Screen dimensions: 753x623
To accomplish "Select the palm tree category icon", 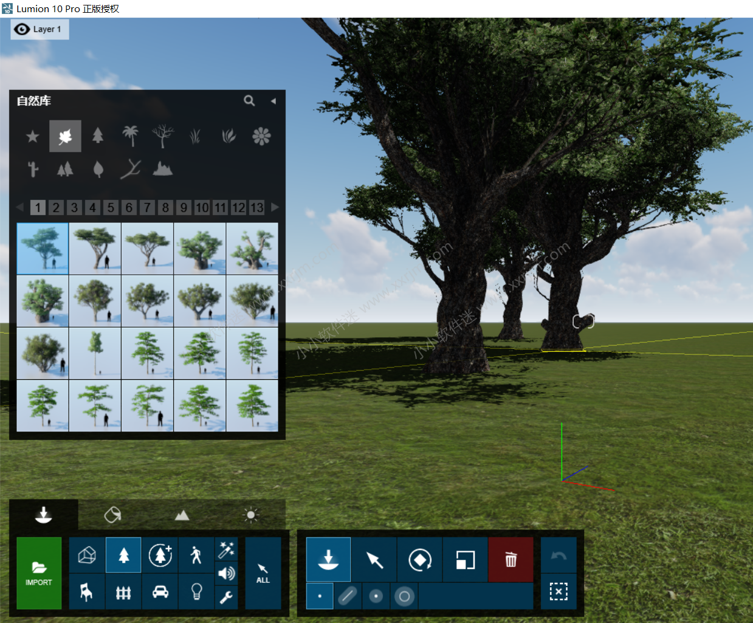I will pyautogui.click(x=130, y=136).
